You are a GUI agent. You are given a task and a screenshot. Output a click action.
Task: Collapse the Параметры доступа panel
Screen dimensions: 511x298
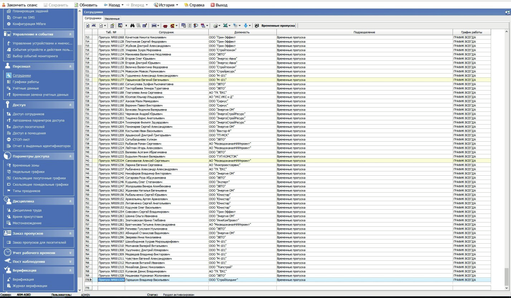tap(70, 156)
